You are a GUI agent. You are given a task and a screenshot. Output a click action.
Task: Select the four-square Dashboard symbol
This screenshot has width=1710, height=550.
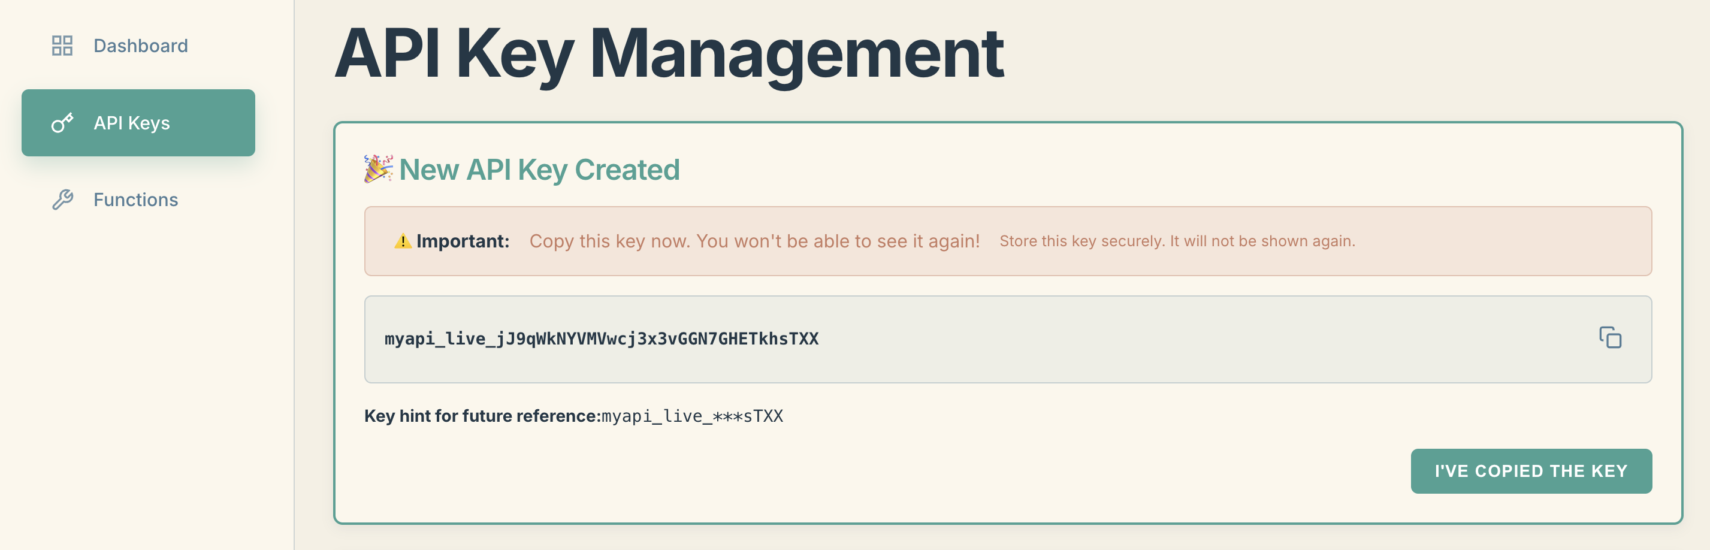[x=62, y=45]
